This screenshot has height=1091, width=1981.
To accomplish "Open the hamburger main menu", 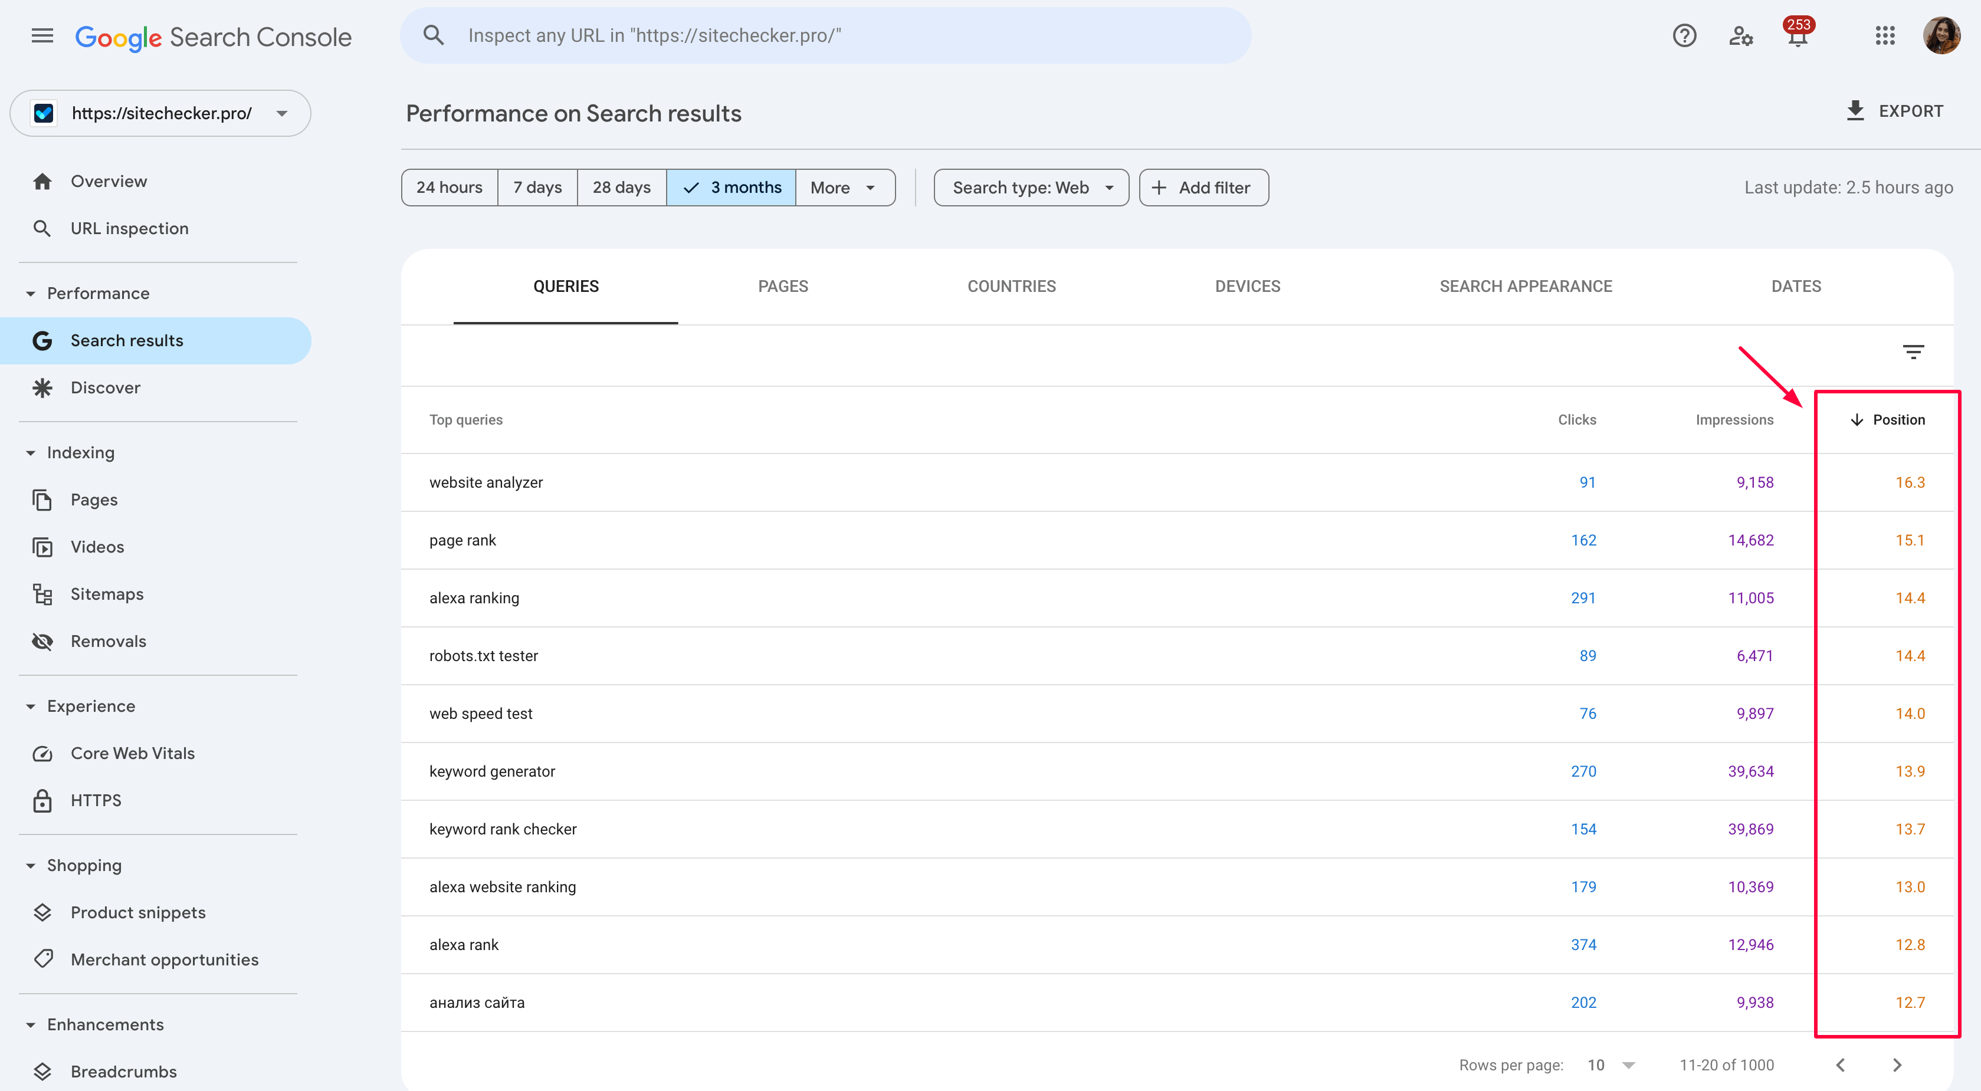I will coord(42,35).
